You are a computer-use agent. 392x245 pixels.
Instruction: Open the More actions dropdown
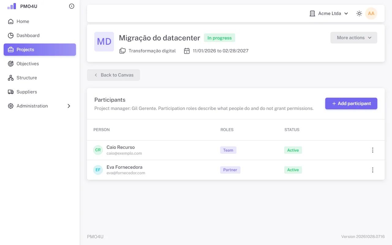pyautogui.click(x=354, y=38)
